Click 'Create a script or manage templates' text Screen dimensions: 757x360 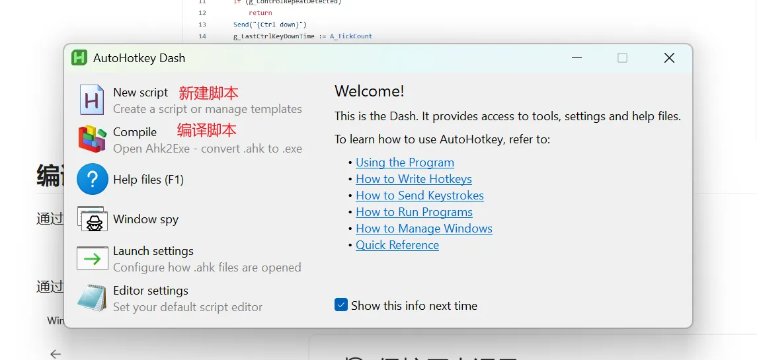point(208,109)
